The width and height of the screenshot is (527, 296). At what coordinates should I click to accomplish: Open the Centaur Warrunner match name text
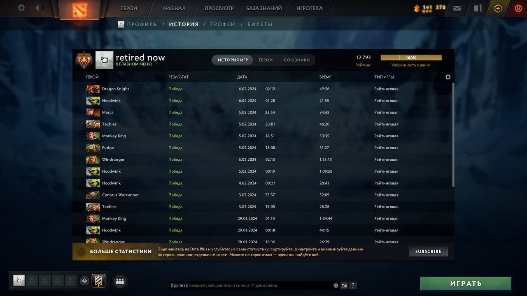tap(120, 195)
